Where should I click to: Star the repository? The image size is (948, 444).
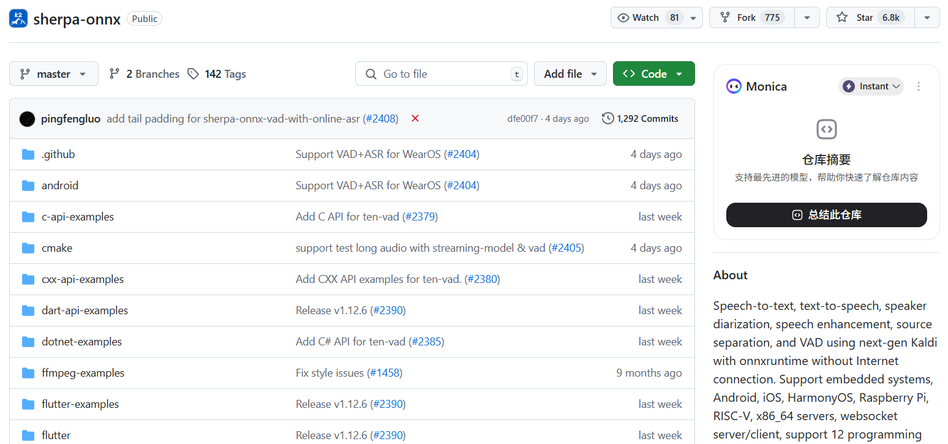pos(870,18)
